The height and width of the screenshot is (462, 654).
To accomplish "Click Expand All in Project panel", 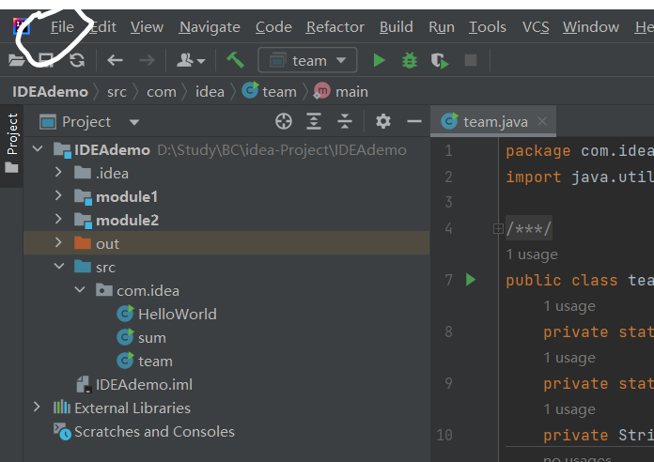I will pos(314,121).
